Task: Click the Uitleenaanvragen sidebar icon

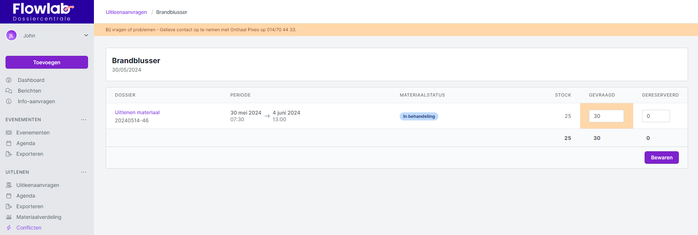Action: pos(9,185)
